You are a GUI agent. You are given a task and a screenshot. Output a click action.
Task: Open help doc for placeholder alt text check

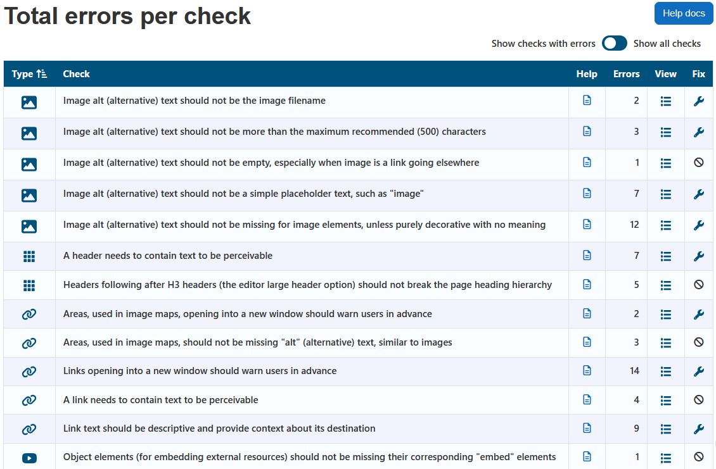point(587,194)
